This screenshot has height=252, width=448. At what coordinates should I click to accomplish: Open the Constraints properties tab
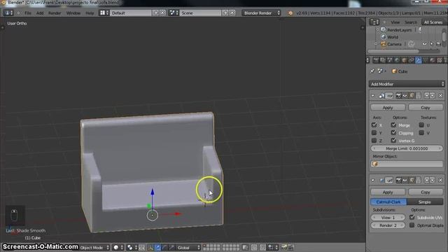411,60
